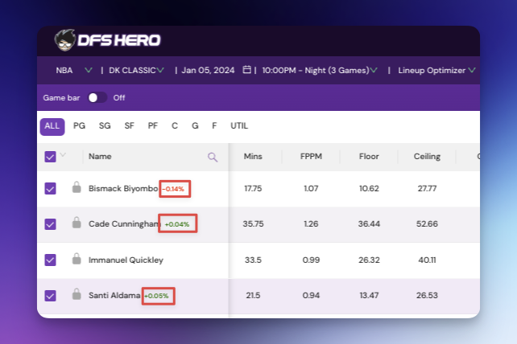Image resolution: width=517 pixels, height=344 pixels.
Task: Select the G position tab
Action: point(195,125)
